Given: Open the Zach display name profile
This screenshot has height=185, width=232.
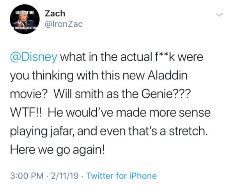Looking at the screenshot, I should pos(55,14).
